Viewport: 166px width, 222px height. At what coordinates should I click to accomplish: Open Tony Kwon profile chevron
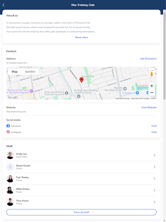(x=154, y=202)
